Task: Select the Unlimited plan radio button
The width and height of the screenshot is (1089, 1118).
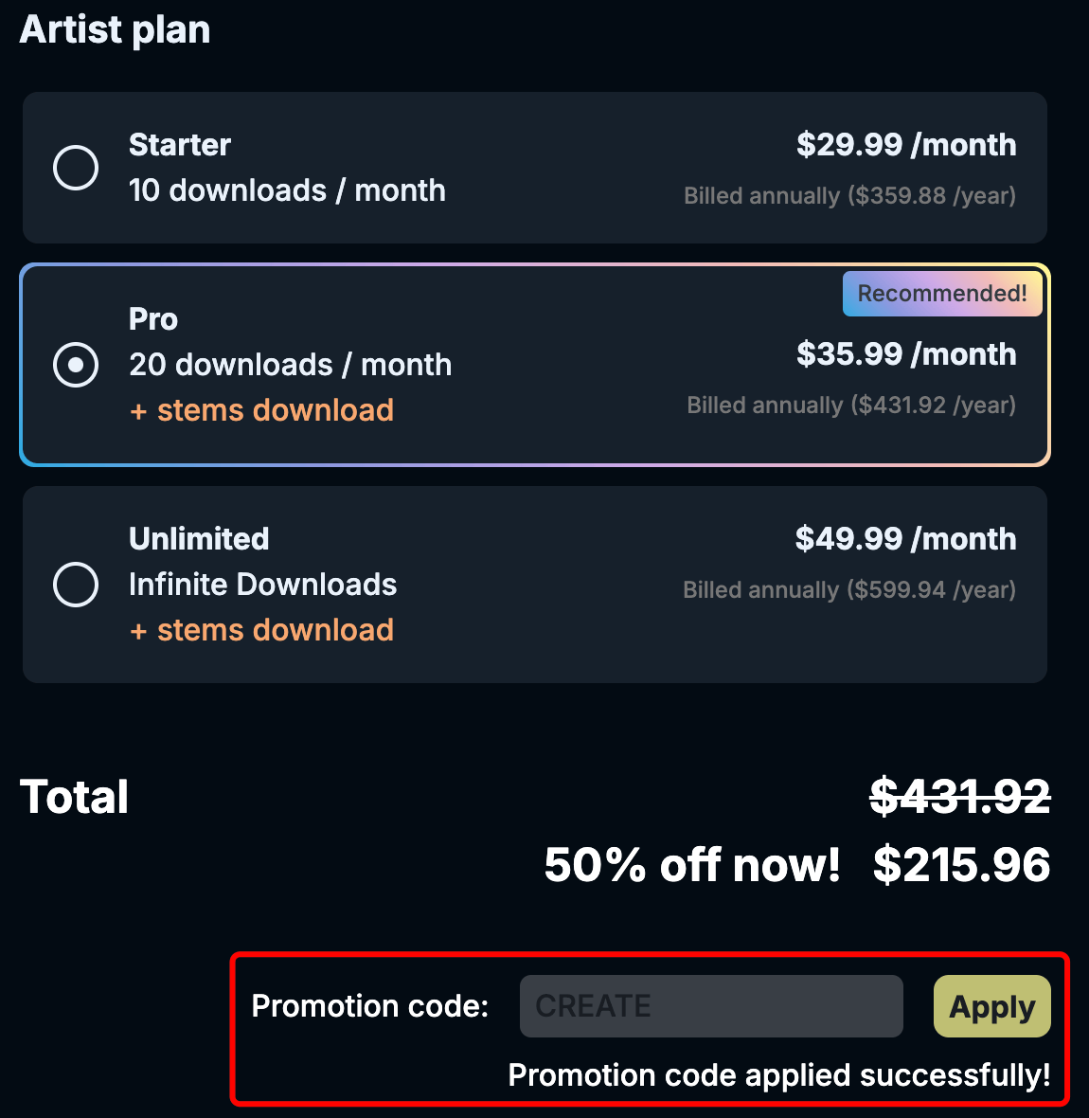Action: [x=76, y=585]
